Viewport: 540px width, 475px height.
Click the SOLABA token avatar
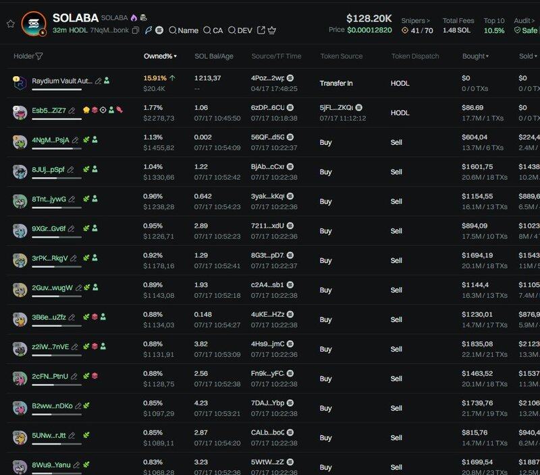(33, 24)
